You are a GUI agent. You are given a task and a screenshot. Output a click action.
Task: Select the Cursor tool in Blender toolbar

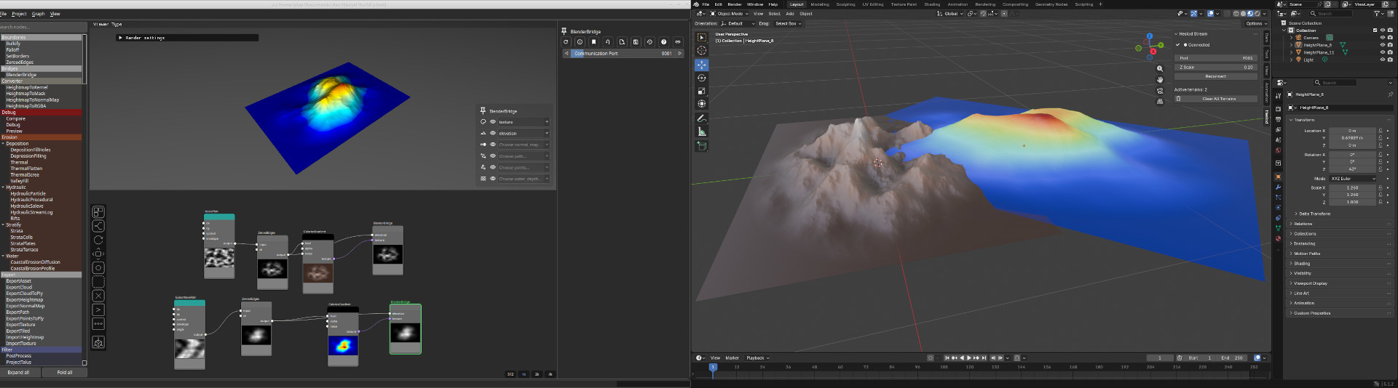click(701, 50)
